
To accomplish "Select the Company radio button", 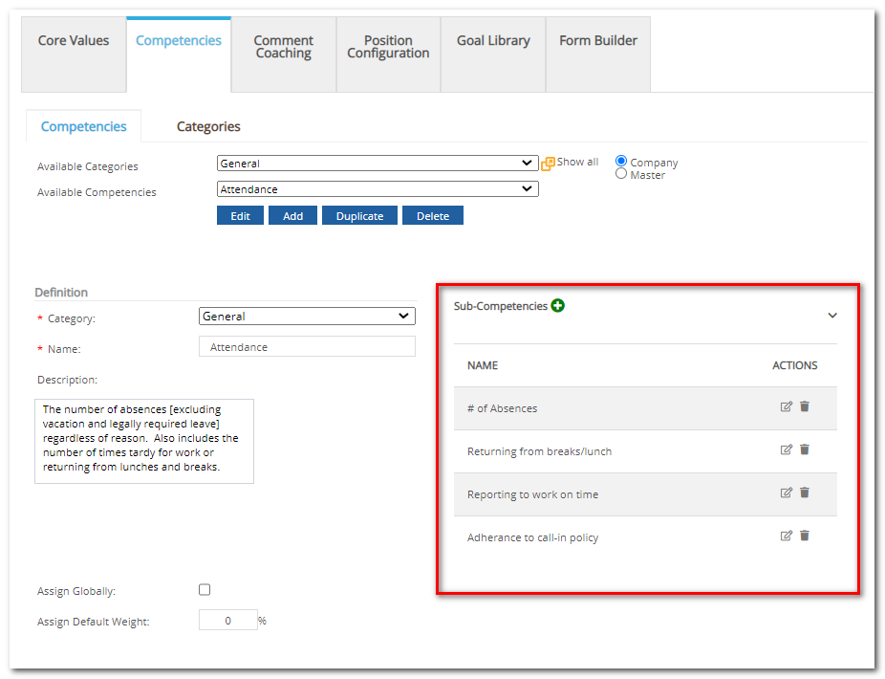I will pos(622,162).
